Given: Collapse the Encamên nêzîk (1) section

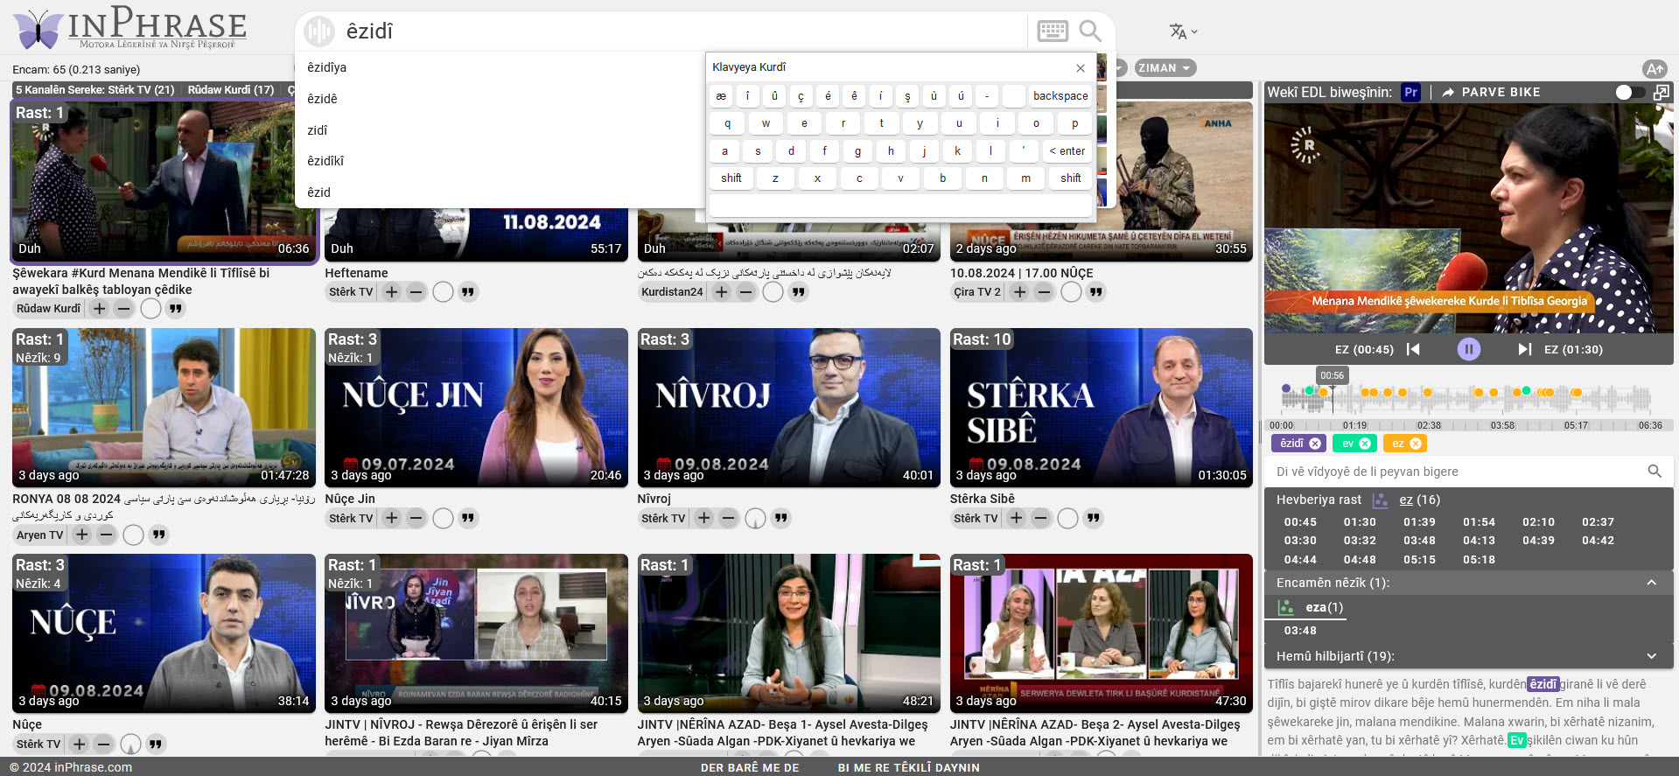Looking at the screenshot, I should point(1652,583).
